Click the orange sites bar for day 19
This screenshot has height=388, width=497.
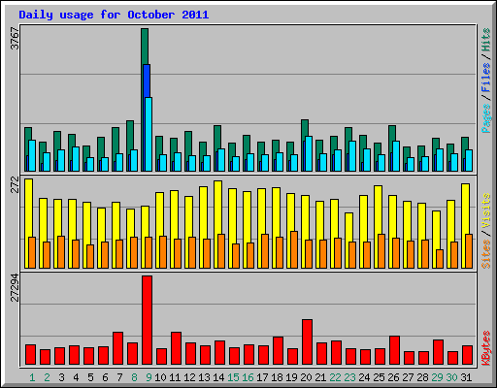coord(294,249)
